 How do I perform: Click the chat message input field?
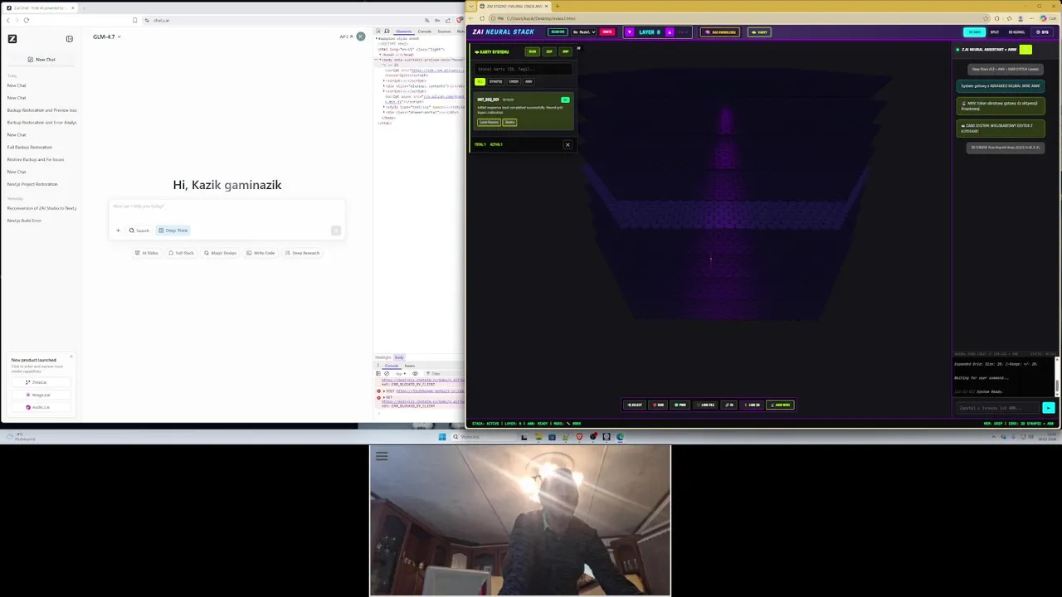tap(226, 206)
